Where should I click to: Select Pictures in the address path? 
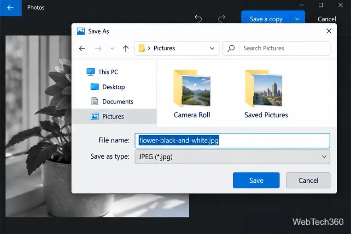click(164, 48)
